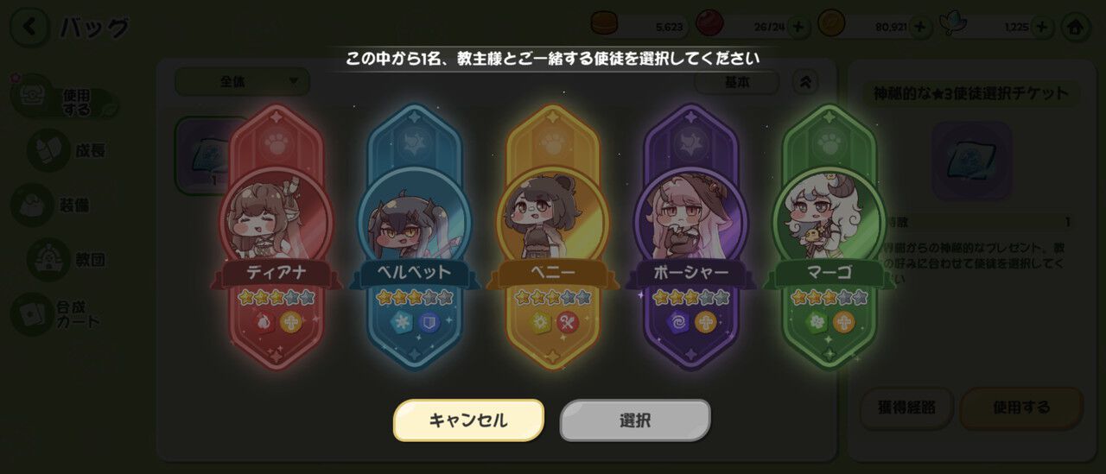Add gold coins with the plus button
The width and height of the screenshot is (1106, 474).
[919, 27]
